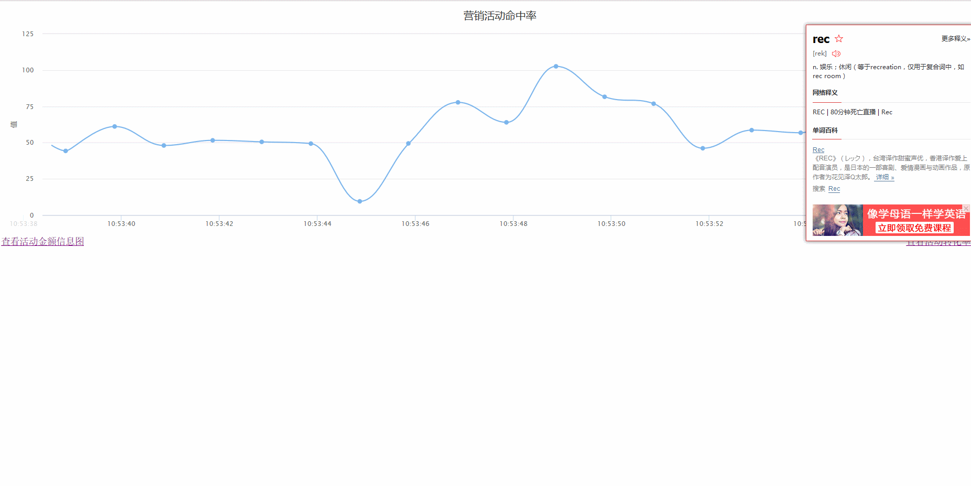971x486 pixels.
Task: Click the 10:53:48 x-axis label
Action: pos(513,224)
